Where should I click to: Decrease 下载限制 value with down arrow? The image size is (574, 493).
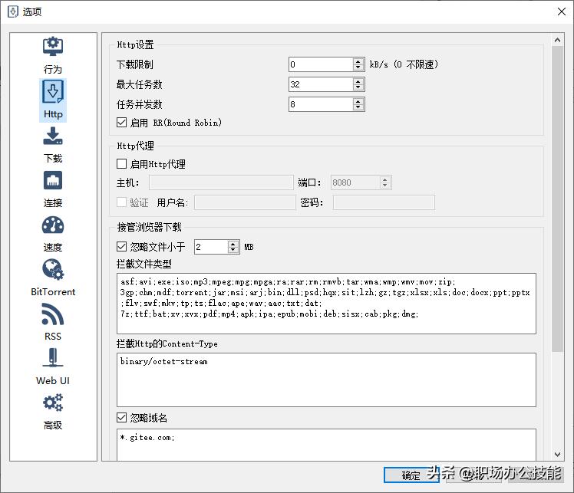tap(358, 67)
